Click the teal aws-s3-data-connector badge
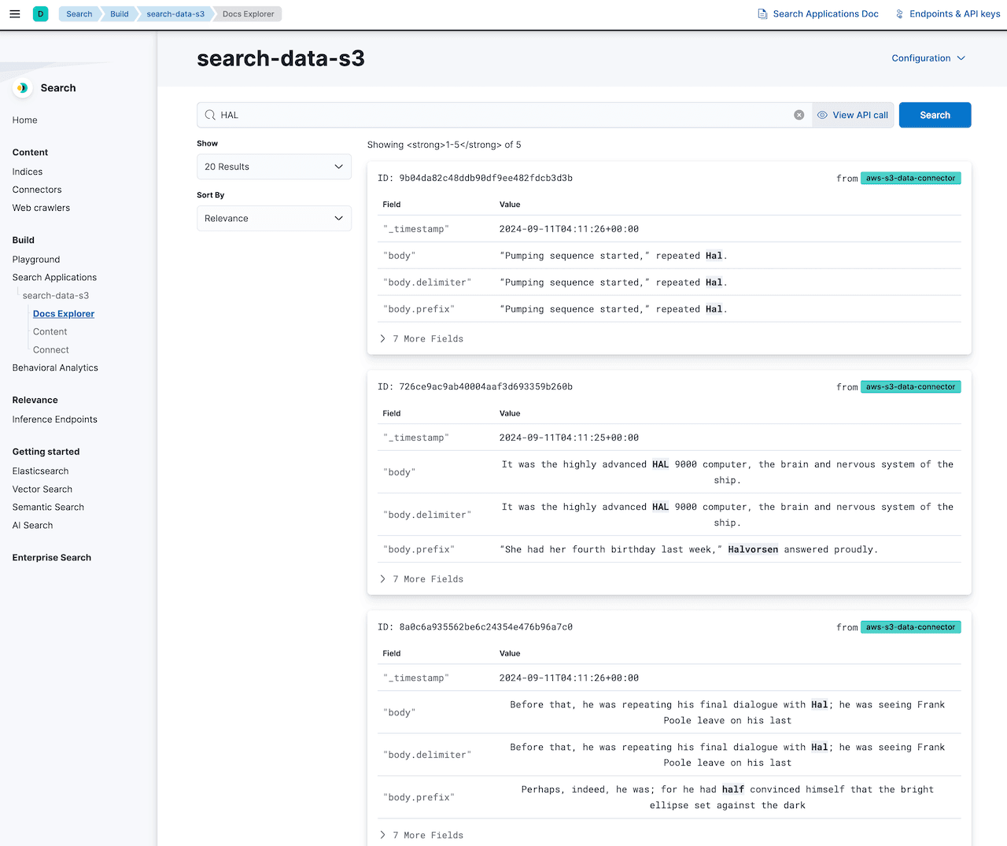Image resolution: width=1007 pixels, height=846 pixels. pos(910,178)
